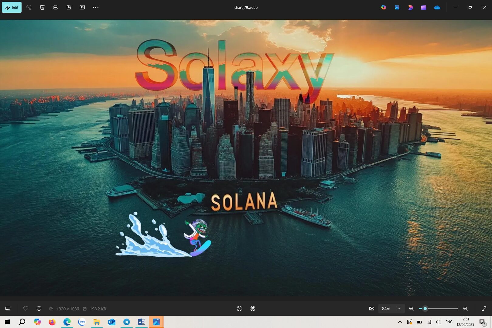Open taskbar Search magnifier
The image size is (492, 328).
(22, 322)
